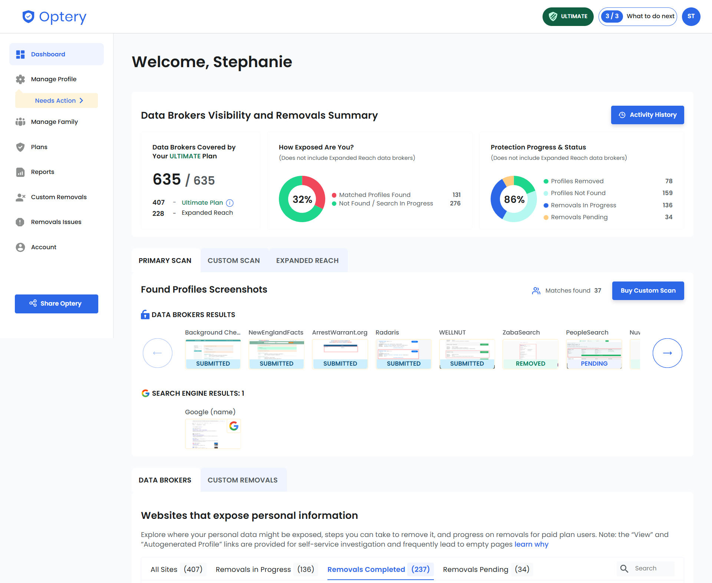Open ArrestWarrant.org screenshot thumbnail

click(x=340, y=354)
